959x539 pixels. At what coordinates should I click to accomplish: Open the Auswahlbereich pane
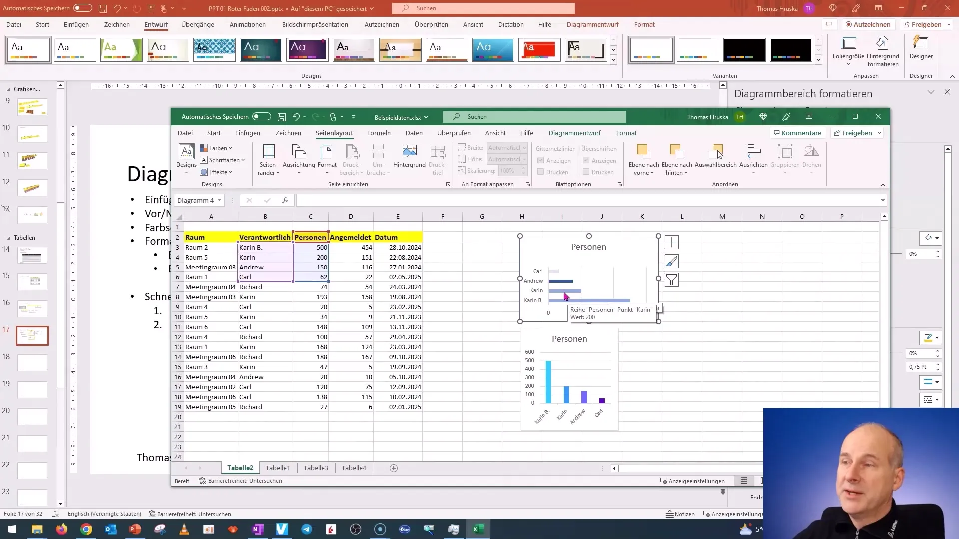[715, 156]
